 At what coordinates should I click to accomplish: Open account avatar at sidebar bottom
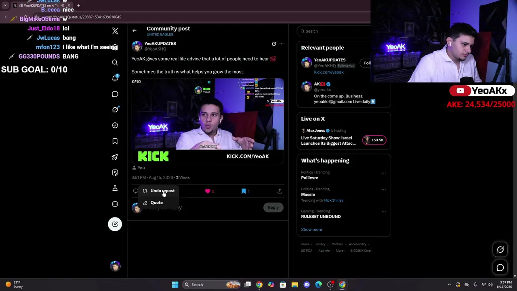pyautogui.click(x=115, y=266)
